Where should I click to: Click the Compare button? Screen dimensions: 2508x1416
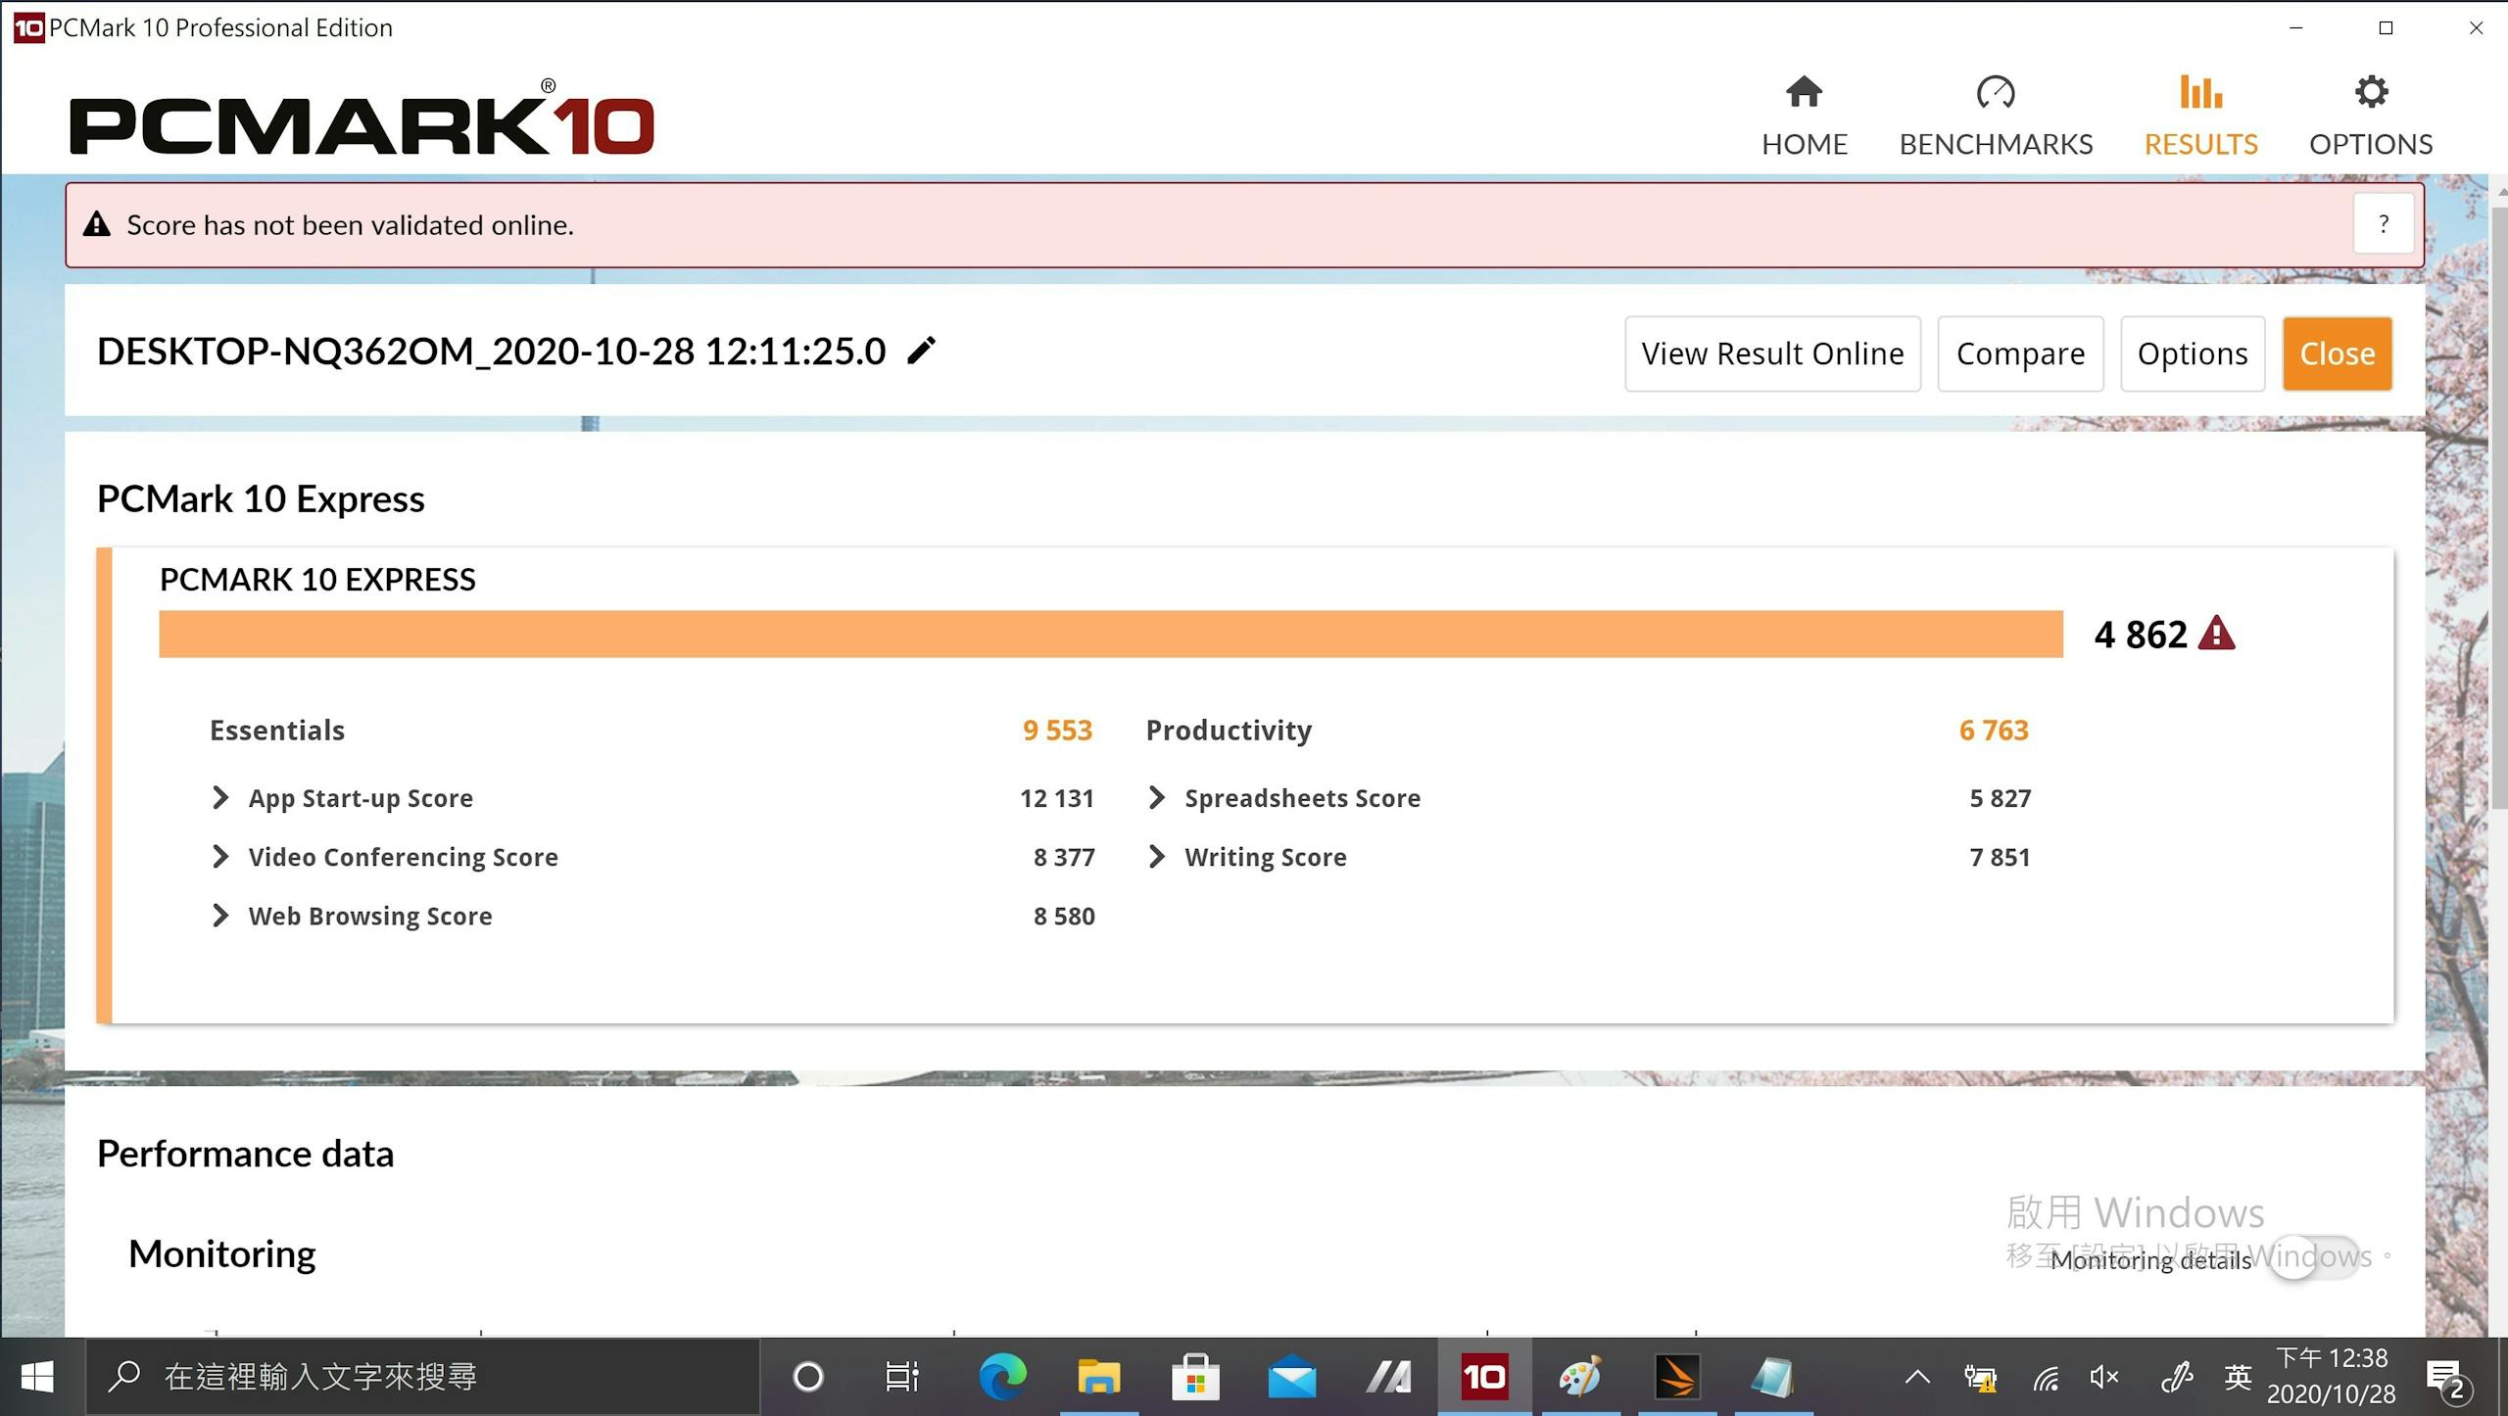[x=2020, y=354]
